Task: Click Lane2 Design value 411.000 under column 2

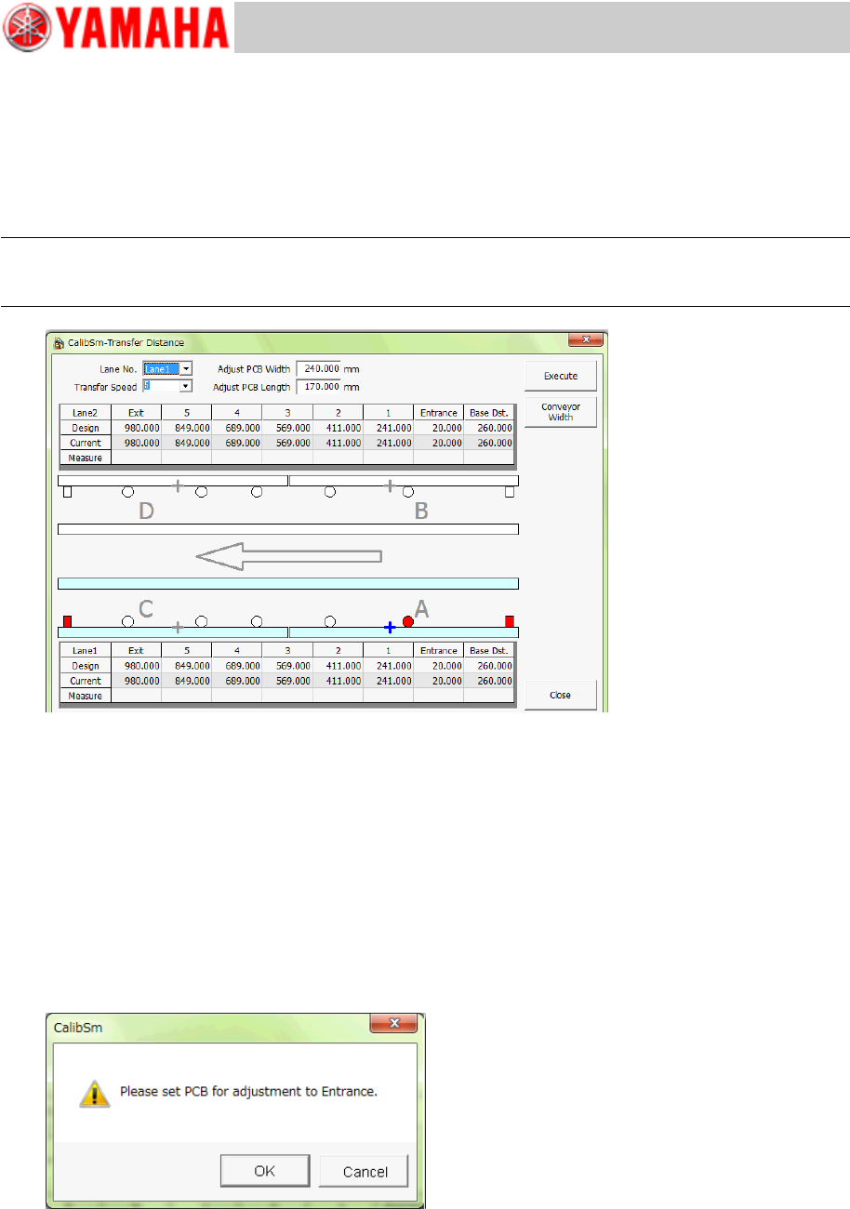Action: coord(338,428)
